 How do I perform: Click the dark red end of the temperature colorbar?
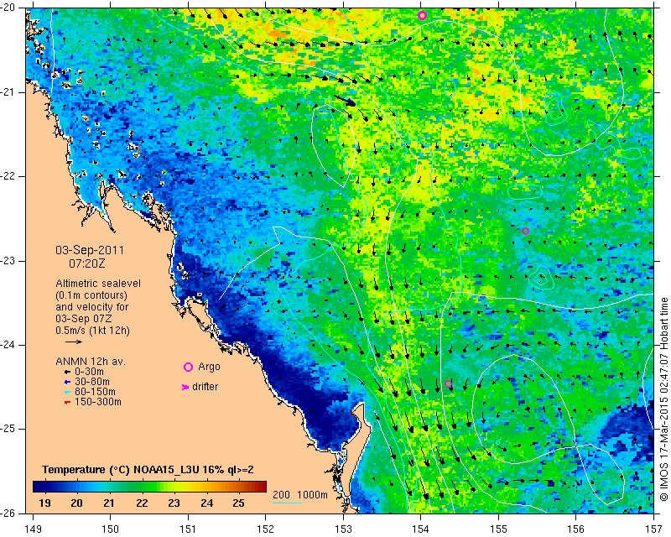click(263, 487)
